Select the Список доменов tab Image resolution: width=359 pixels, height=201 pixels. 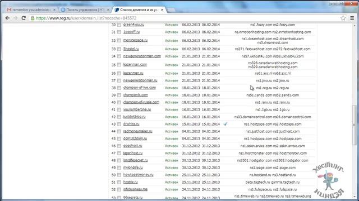click(x=139, y=10)
